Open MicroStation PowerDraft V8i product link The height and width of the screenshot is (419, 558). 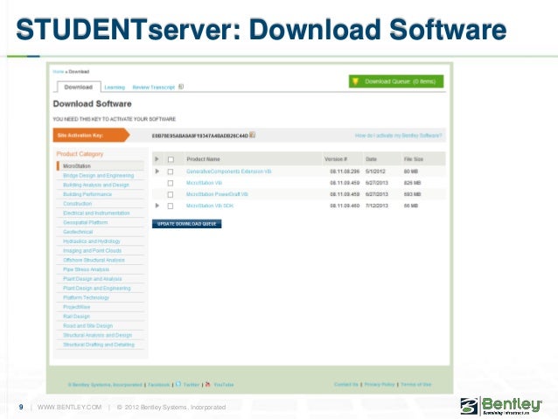pos(217,194)
